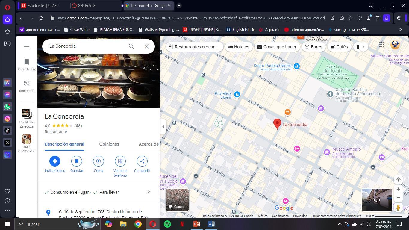Show more bookmarks with double chevron
This screenshot has height=230, width=409.
point(400,30)
